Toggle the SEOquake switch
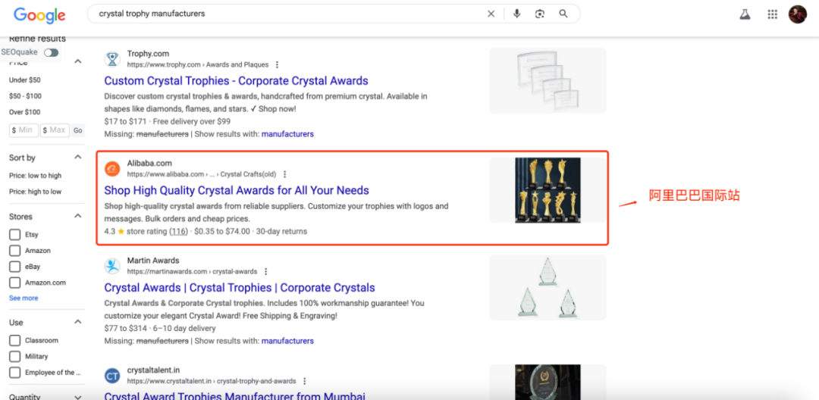This screenshot has height=400, width=819. tap(52, 53)
